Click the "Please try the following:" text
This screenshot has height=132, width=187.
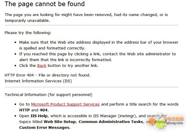pos(28,33)
